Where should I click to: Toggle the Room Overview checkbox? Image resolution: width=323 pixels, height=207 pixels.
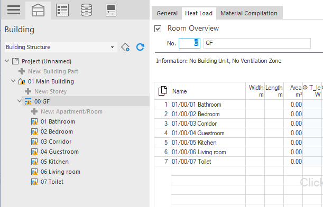[x=158, y=29]
